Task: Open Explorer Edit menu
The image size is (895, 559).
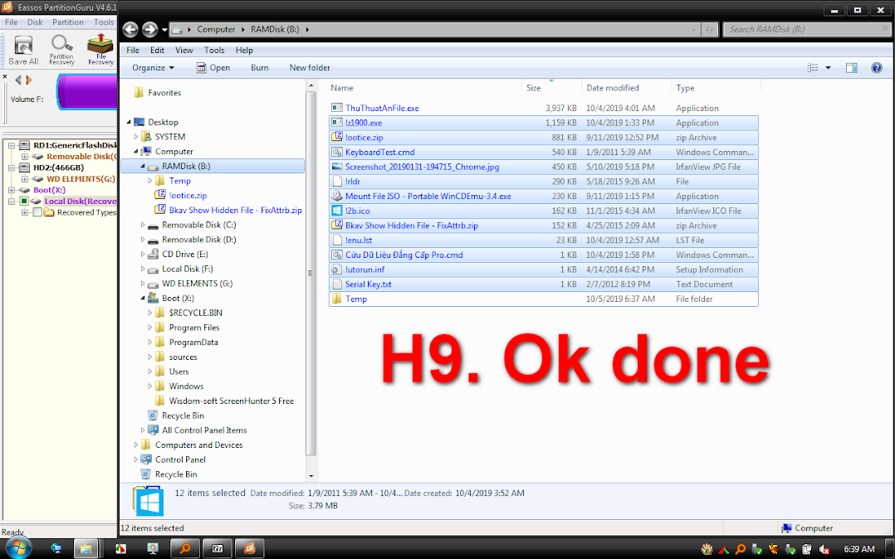Action: (x=157, y=51)
